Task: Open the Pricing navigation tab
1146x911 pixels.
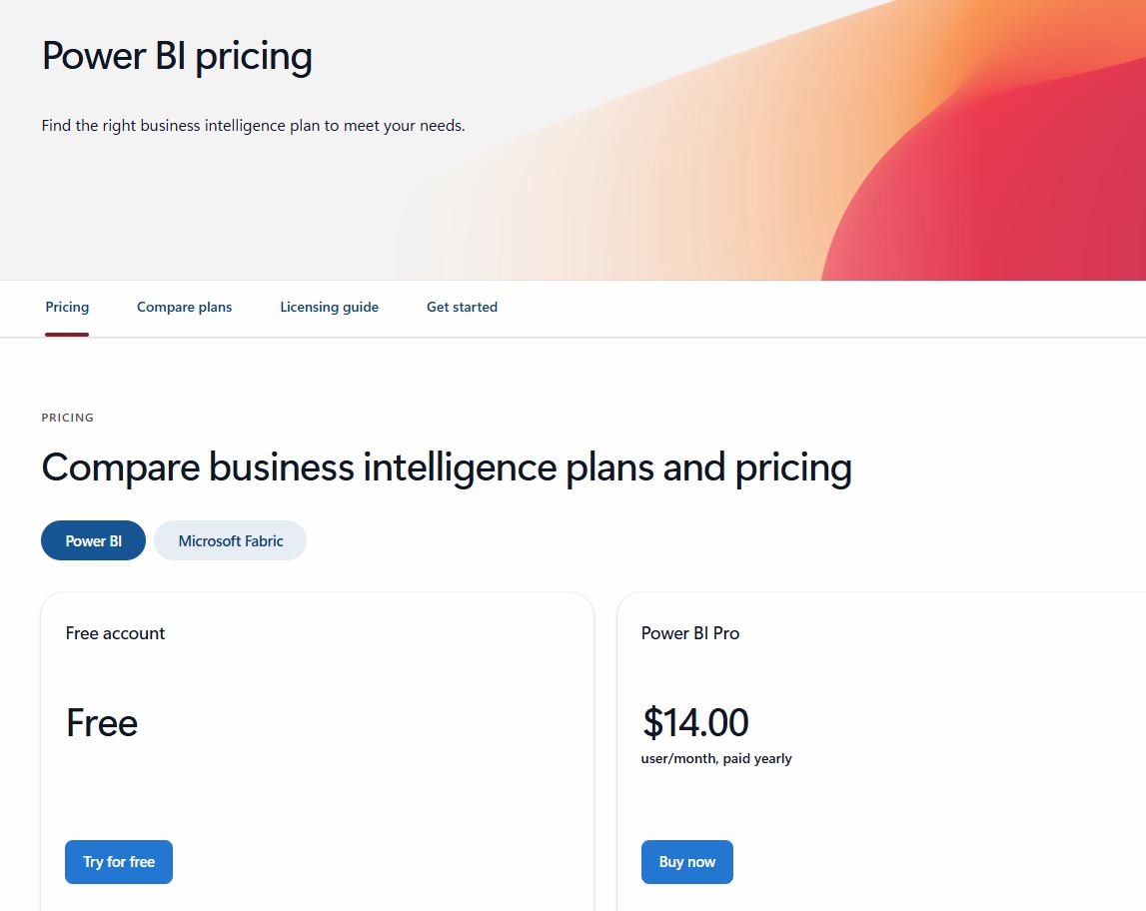Action: [67, 307]
